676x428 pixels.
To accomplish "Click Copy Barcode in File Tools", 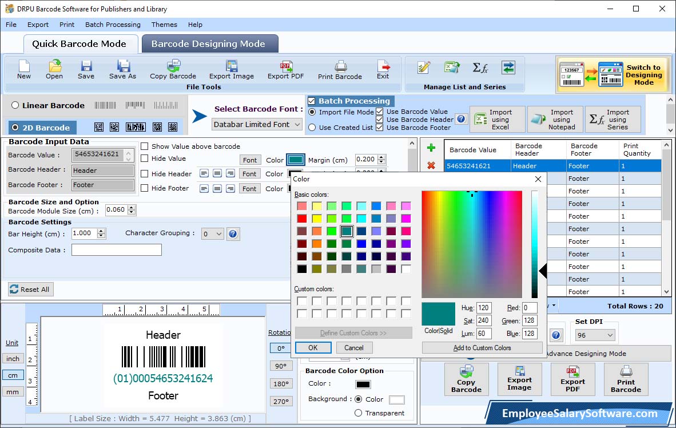I will click(x=173, y=70).
